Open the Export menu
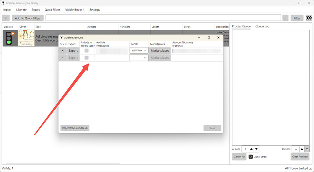Screen dimensions: 314x172 click(x=35, y=10)
